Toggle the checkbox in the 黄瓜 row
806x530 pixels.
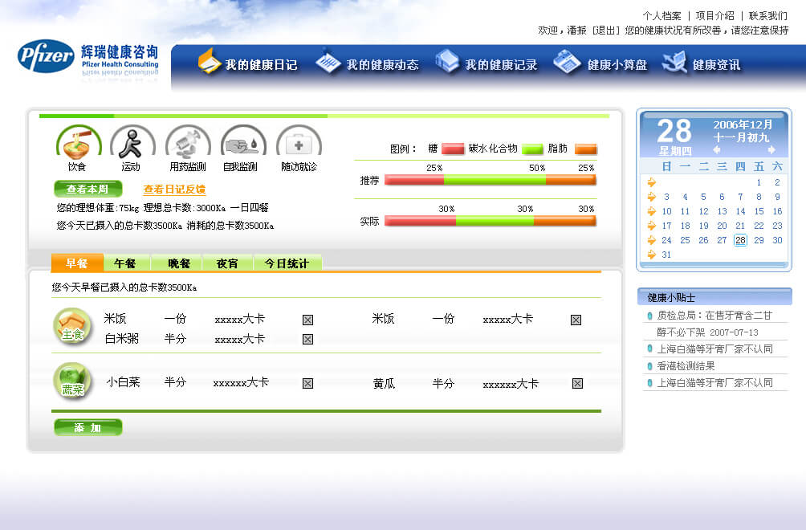577,383
